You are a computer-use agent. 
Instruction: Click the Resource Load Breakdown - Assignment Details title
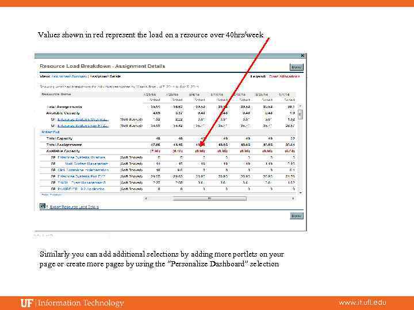tap(102, 66)
